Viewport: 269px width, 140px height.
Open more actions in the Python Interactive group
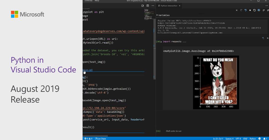tap(266, 6)
